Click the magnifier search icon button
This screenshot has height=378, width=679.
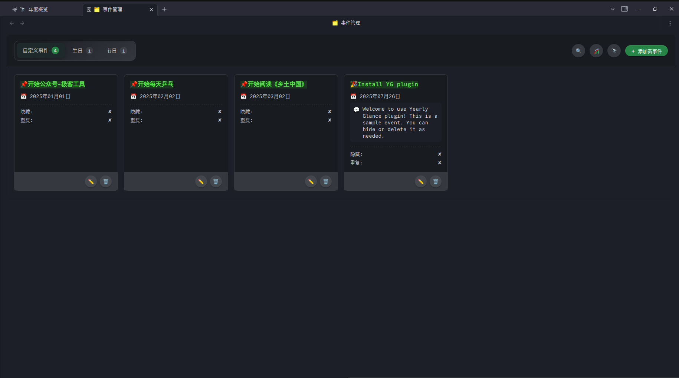(x=578, y=51)
